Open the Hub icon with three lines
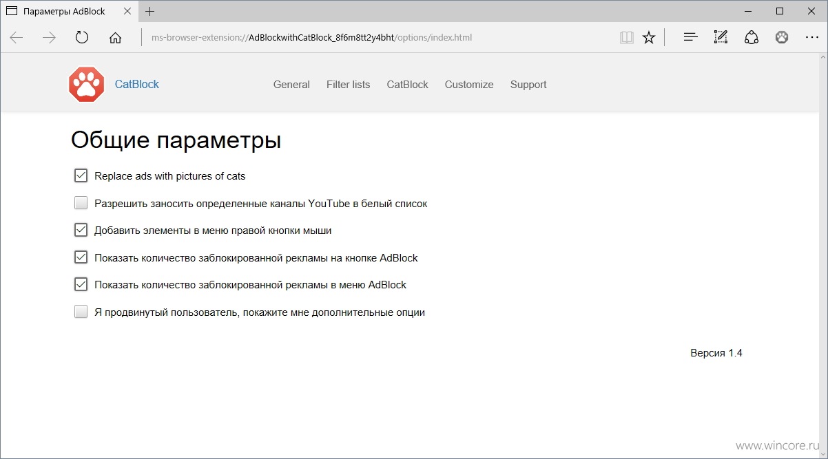Viewport: 828px width, 459px height. point(690,38)
